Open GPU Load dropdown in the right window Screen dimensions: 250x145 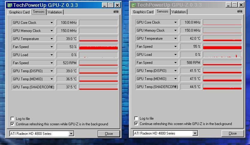point(175,55)
